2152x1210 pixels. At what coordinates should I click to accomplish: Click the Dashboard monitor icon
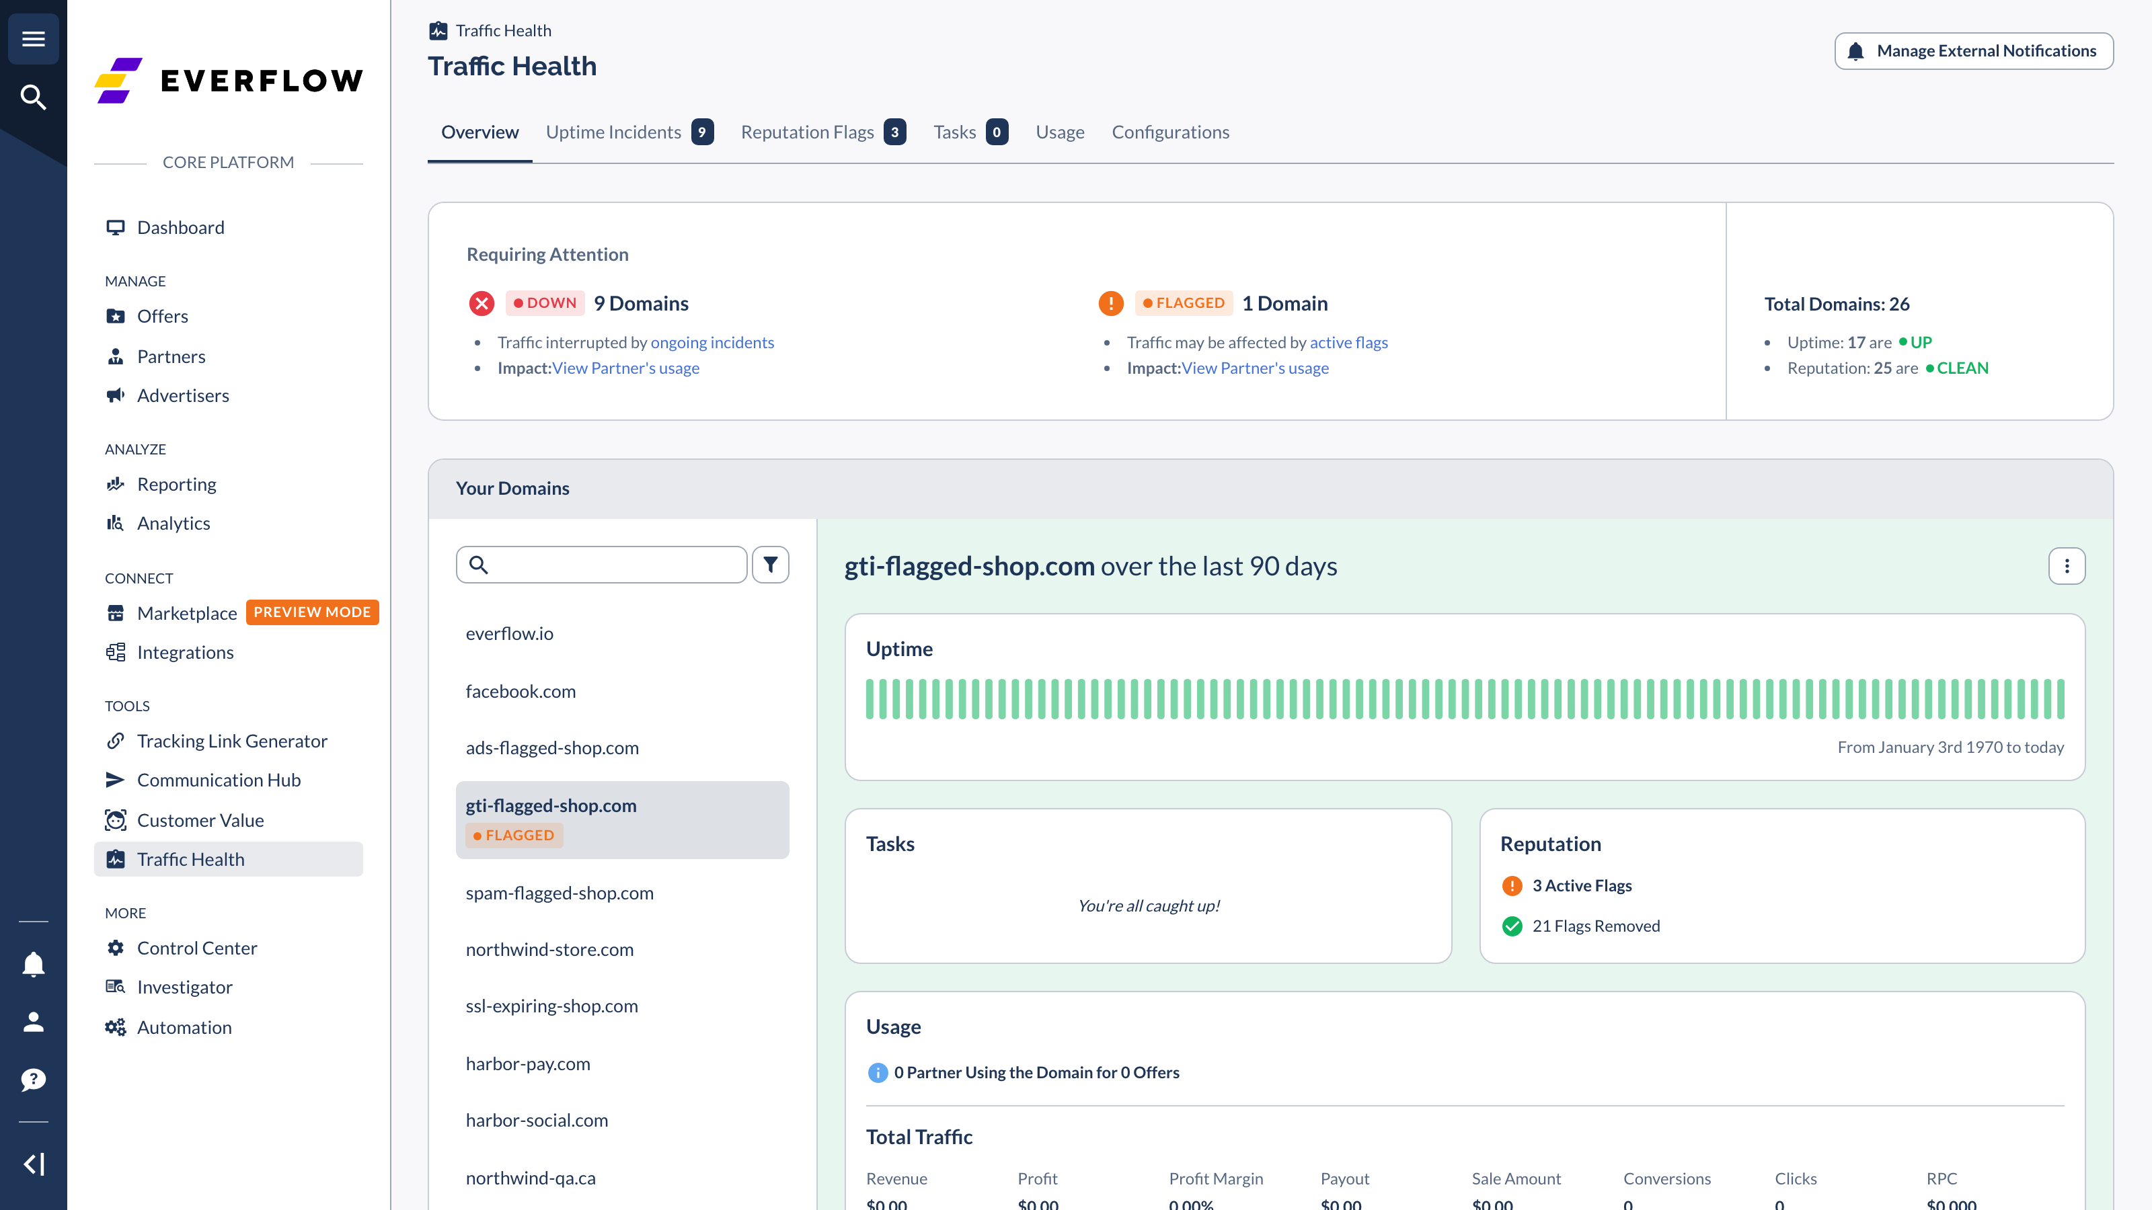[115, 227]
